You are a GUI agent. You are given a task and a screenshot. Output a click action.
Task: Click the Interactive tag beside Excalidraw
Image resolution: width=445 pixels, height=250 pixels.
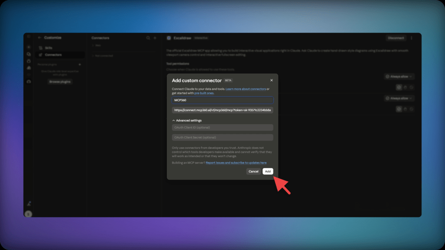tap(201, 38)
